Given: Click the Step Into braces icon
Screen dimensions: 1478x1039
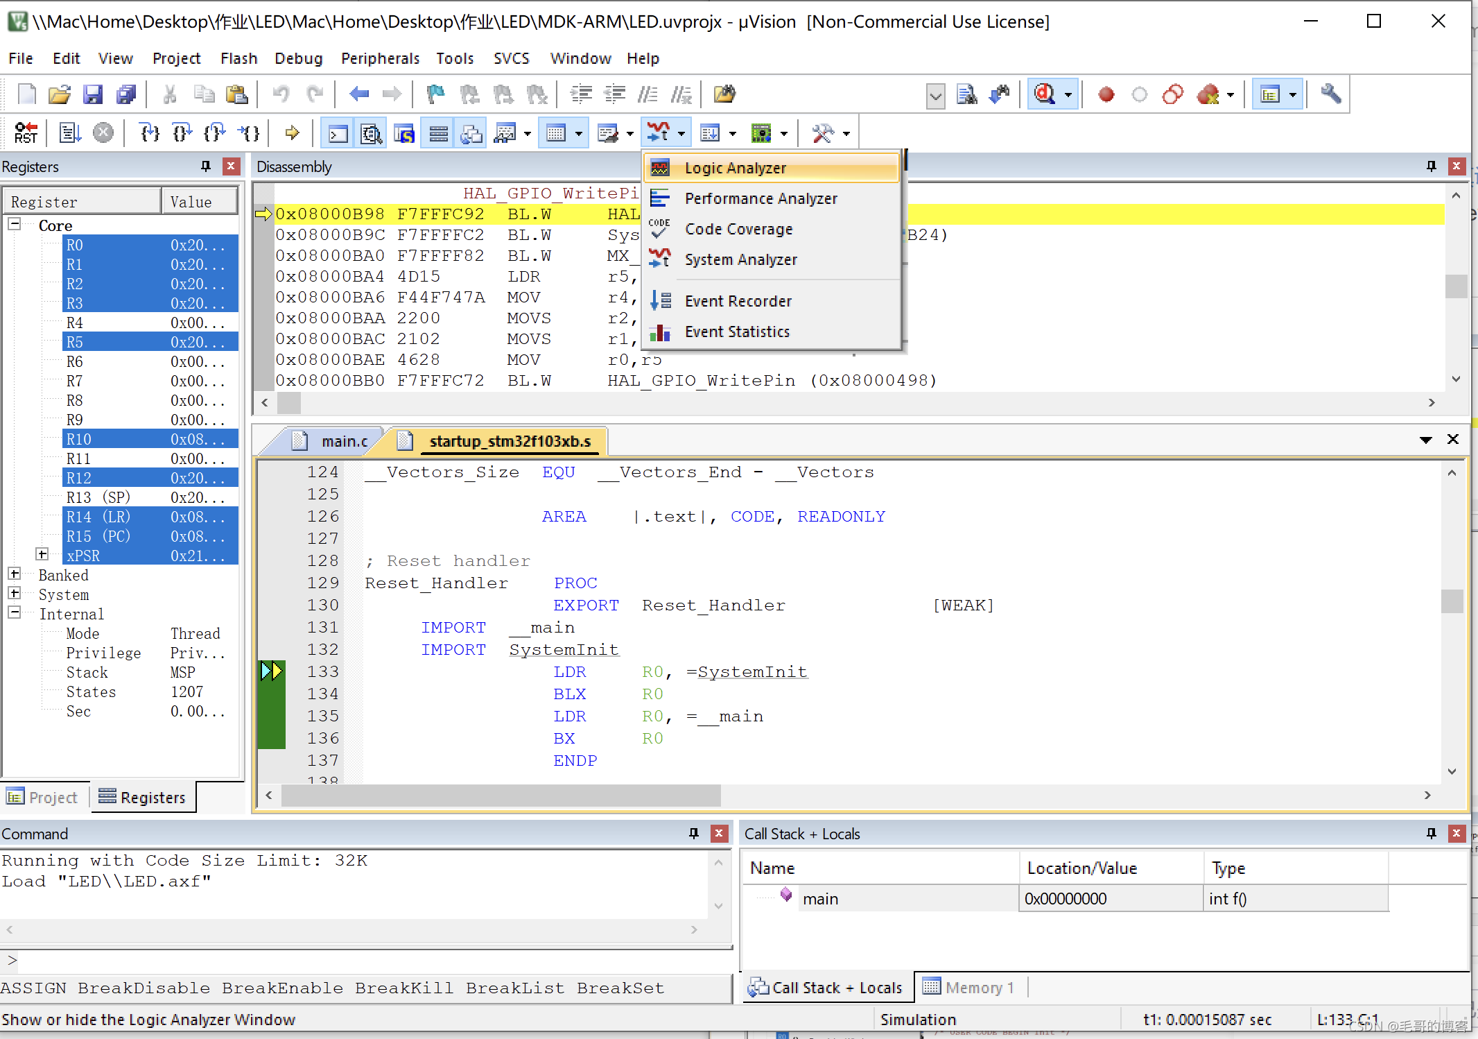Looking at the screenshot, I should tap(150, 132).
